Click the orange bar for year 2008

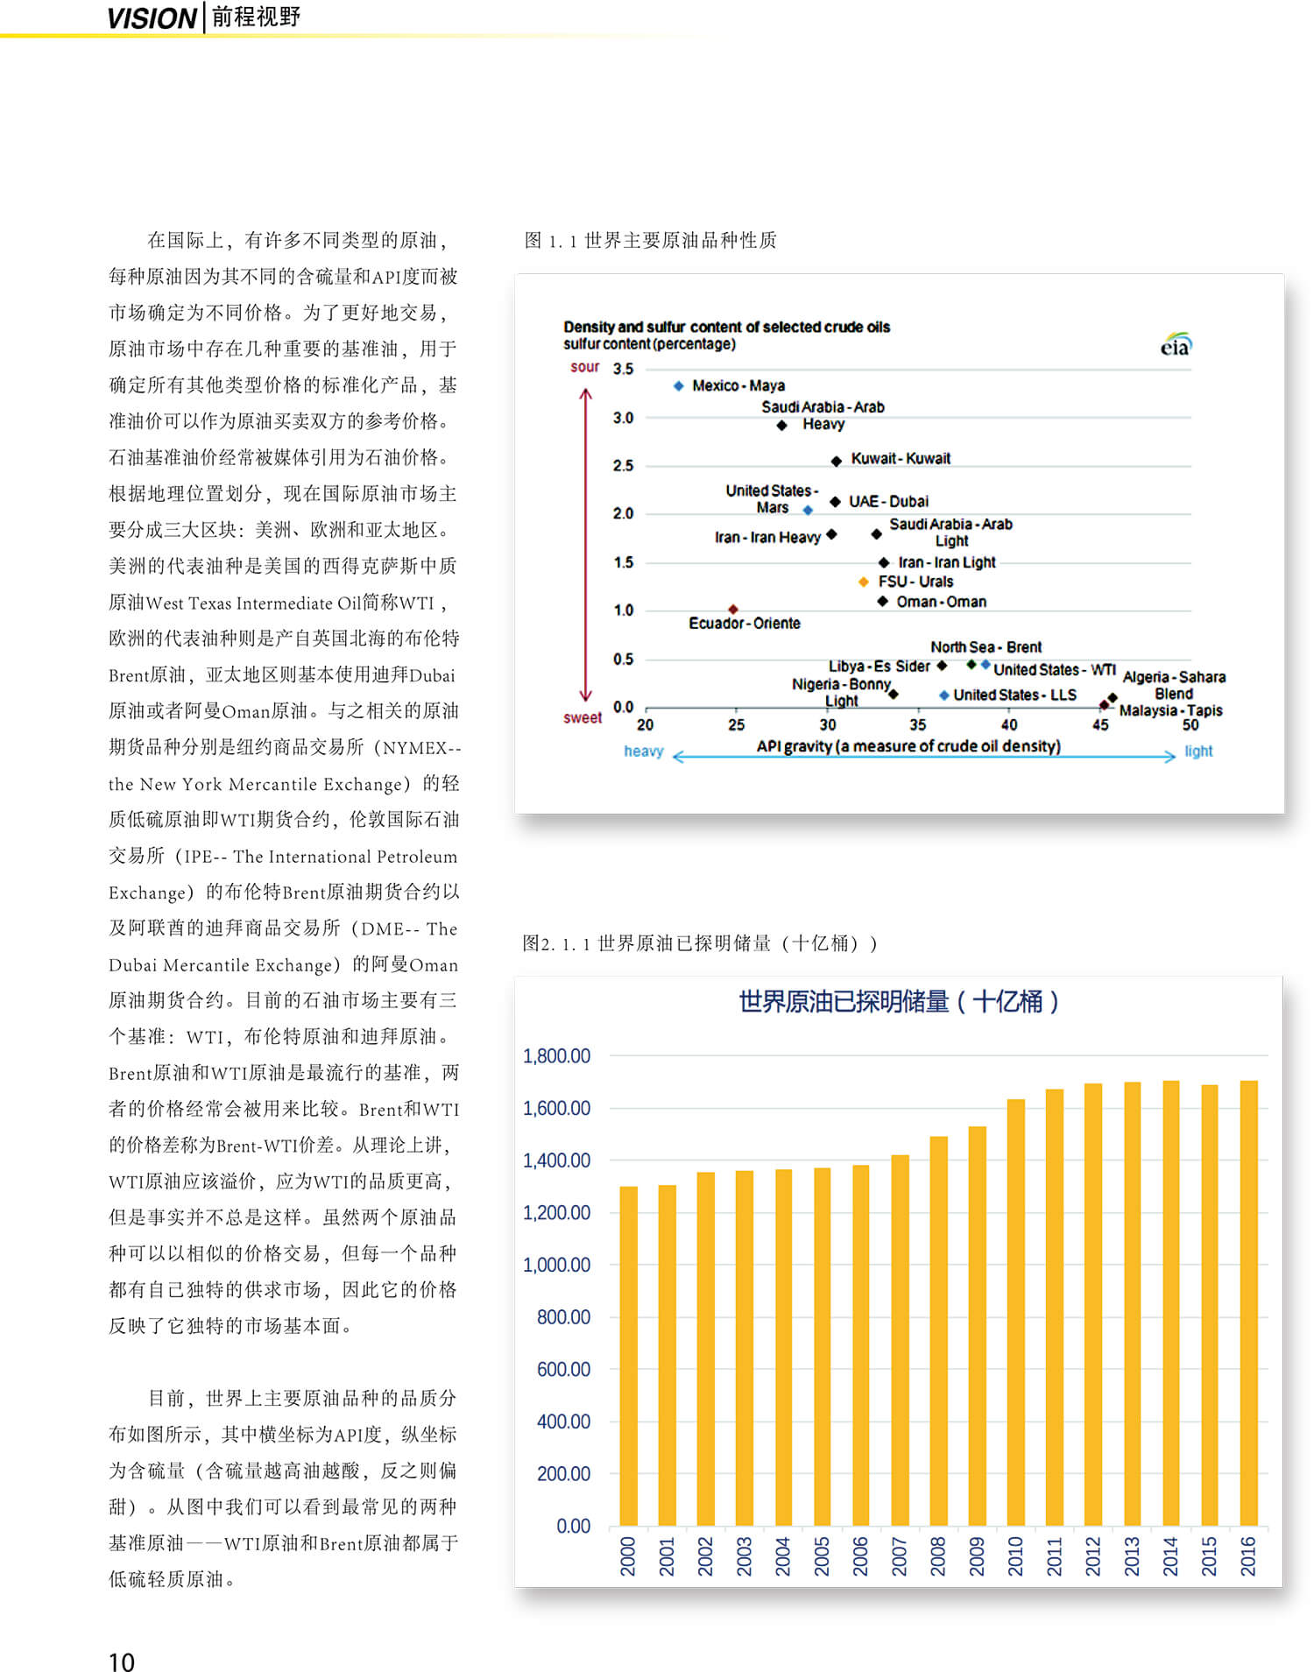(x=938, y=1331)
